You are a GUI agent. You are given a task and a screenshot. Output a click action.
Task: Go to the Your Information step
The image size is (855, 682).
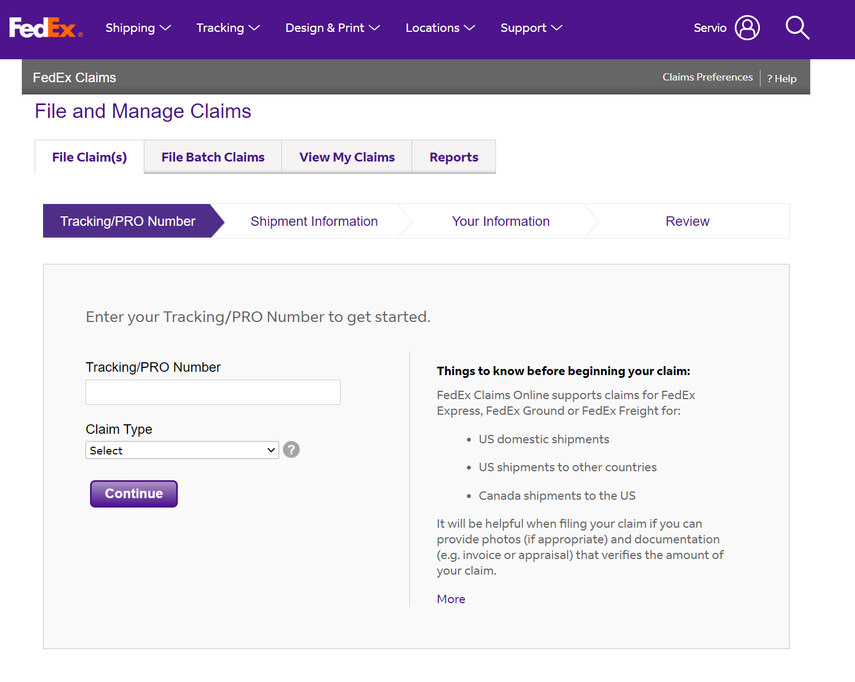501,221
